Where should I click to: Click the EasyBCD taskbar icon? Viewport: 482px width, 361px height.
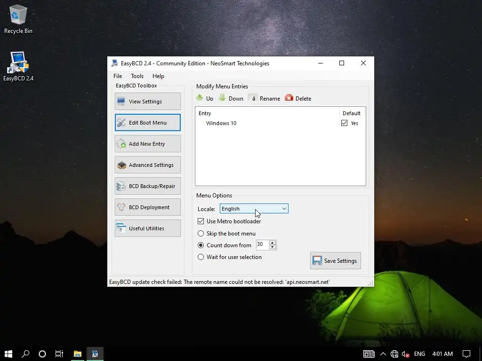tap(95, 353)
